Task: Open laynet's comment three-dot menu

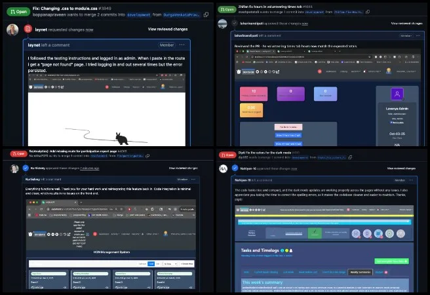Action: click(182, 45)
